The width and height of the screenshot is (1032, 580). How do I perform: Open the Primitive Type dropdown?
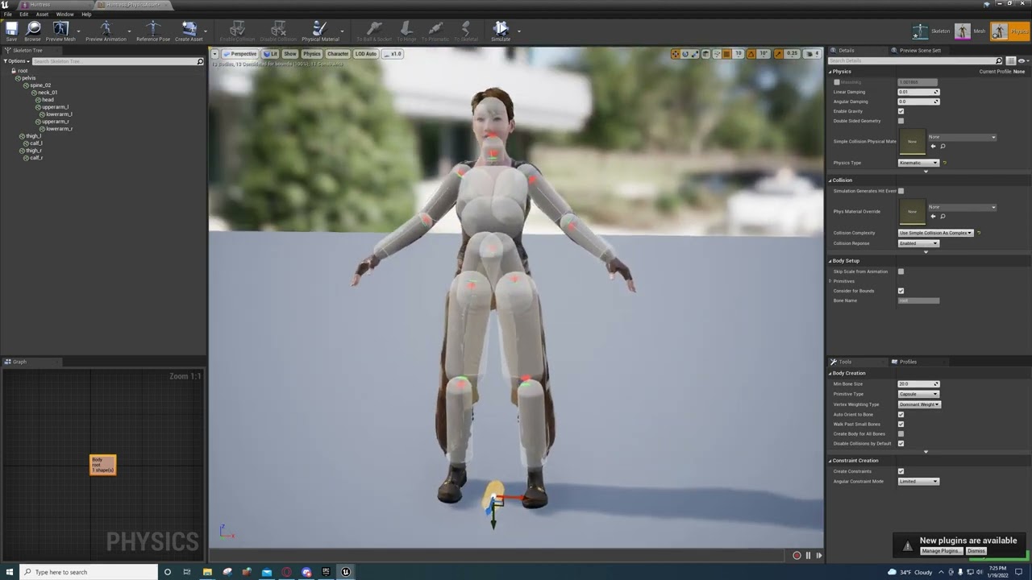pos(918,394)
